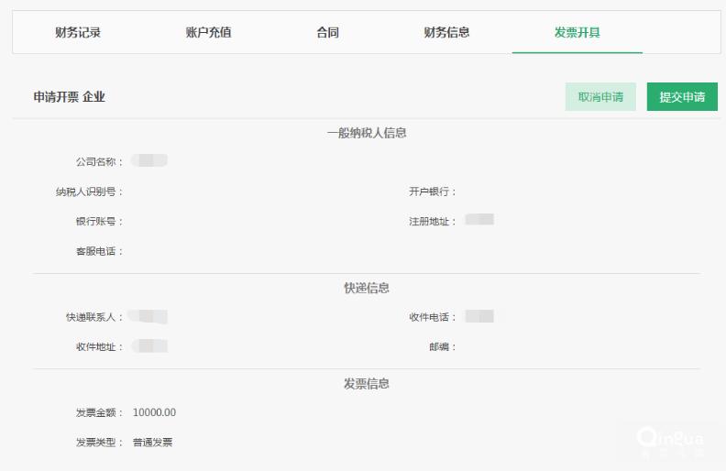Submit with the 提交申请 button
726x471 pixels.
[x=682, y=97]
